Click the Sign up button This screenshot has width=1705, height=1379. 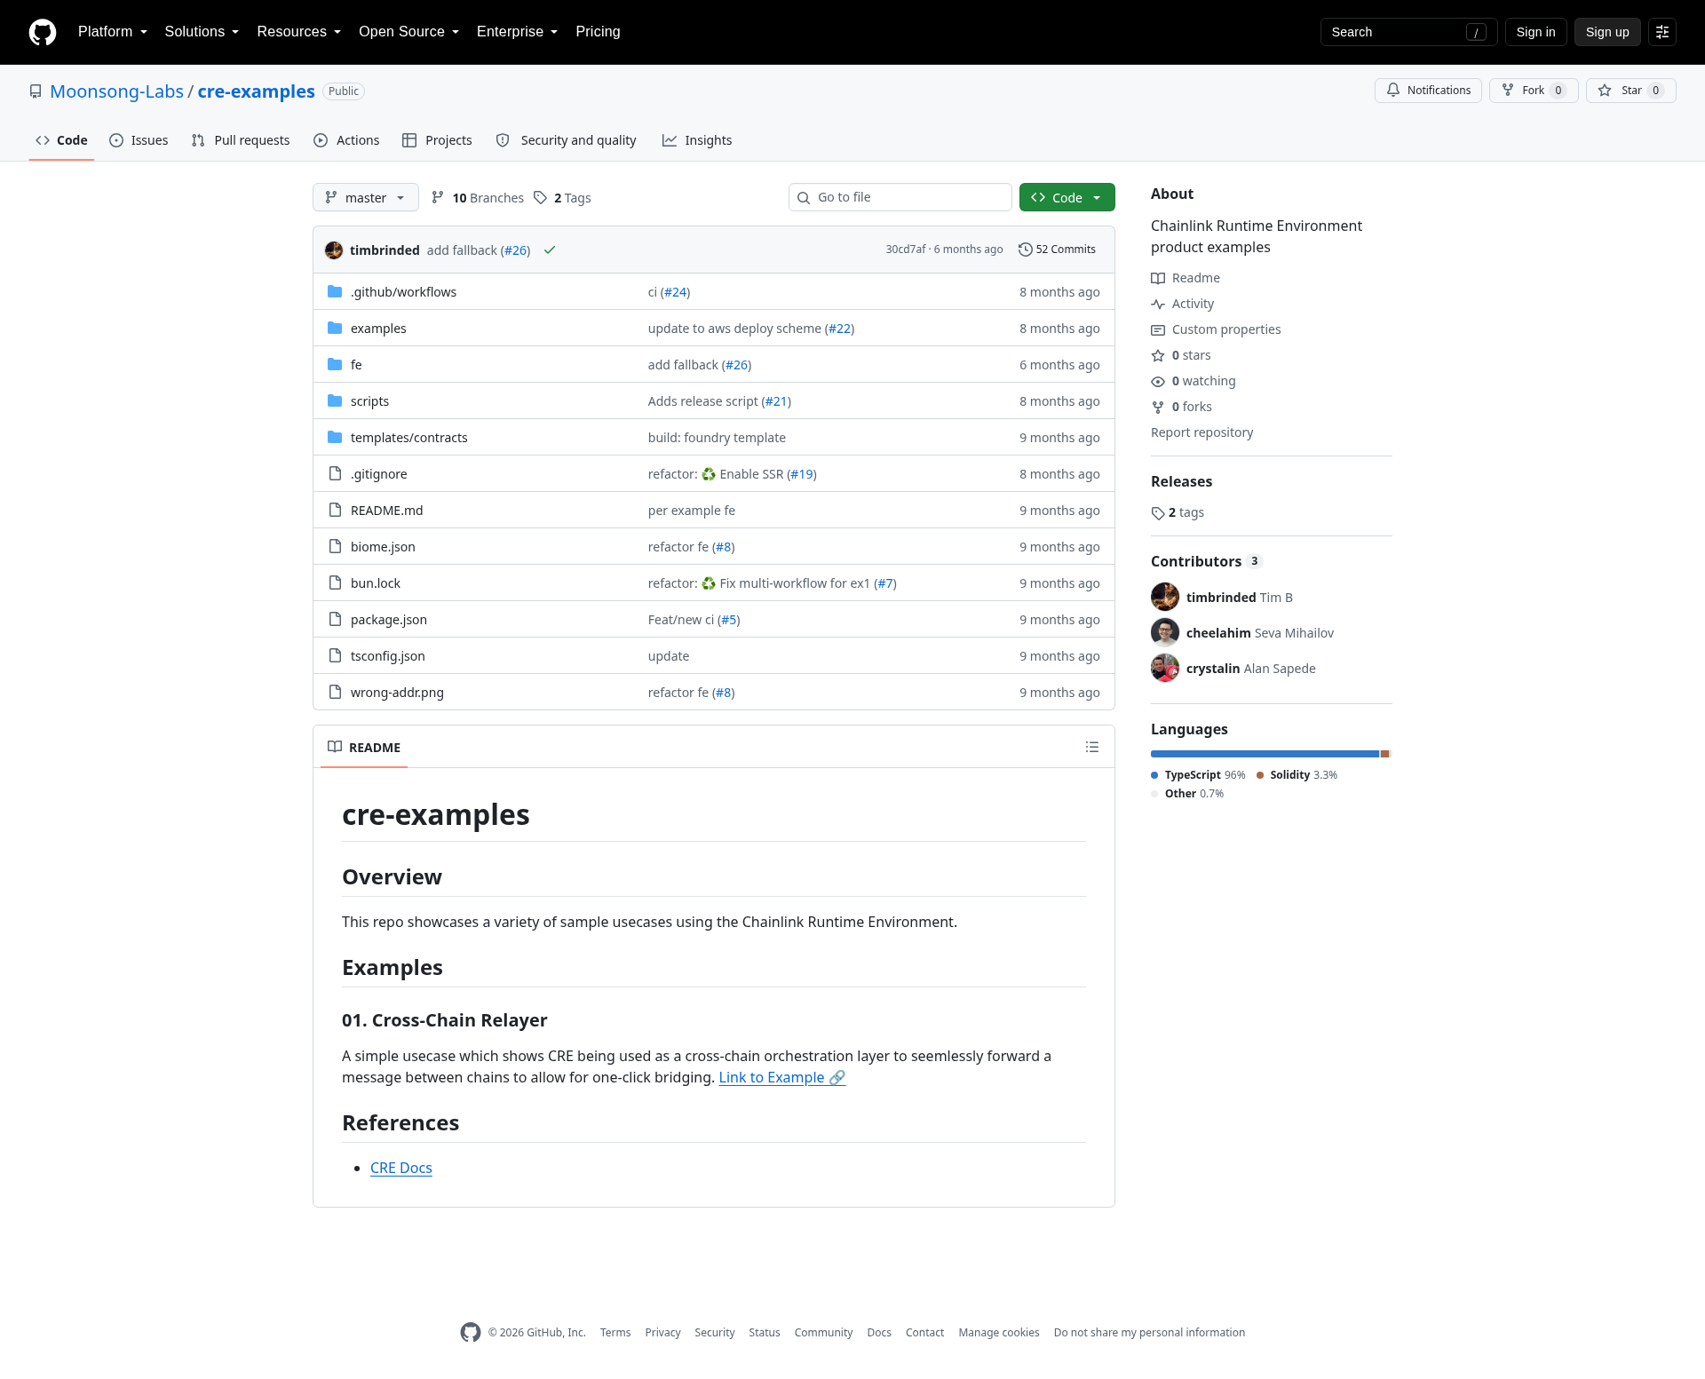[1607, 32]
